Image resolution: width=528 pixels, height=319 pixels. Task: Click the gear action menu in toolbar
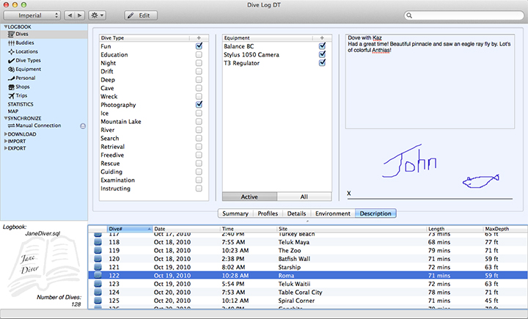(x=96, y=15)
